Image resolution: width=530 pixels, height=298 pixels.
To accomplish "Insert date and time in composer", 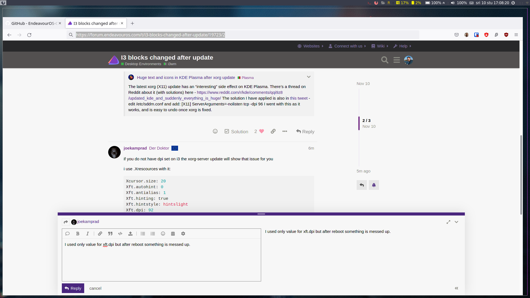I will point(173,234).
